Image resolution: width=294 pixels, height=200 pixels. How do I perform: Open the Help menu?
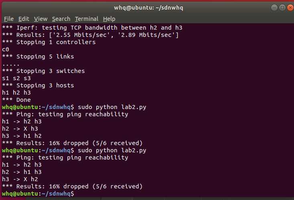point(109,19)
